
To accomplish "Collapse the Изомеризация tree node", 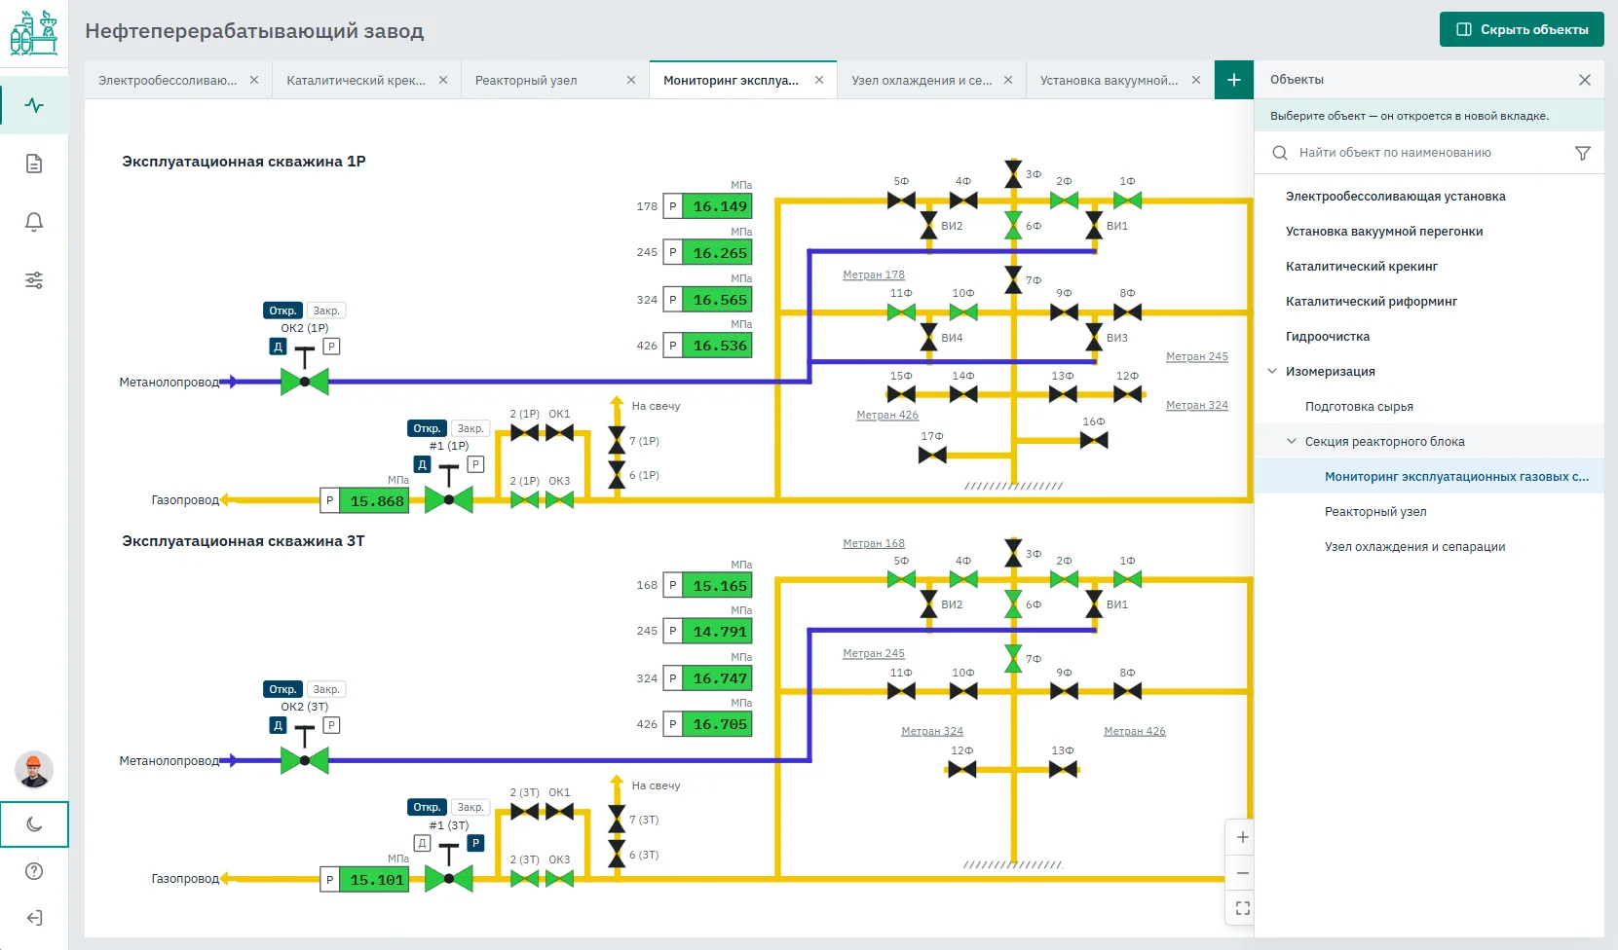I will [1272, 371].
